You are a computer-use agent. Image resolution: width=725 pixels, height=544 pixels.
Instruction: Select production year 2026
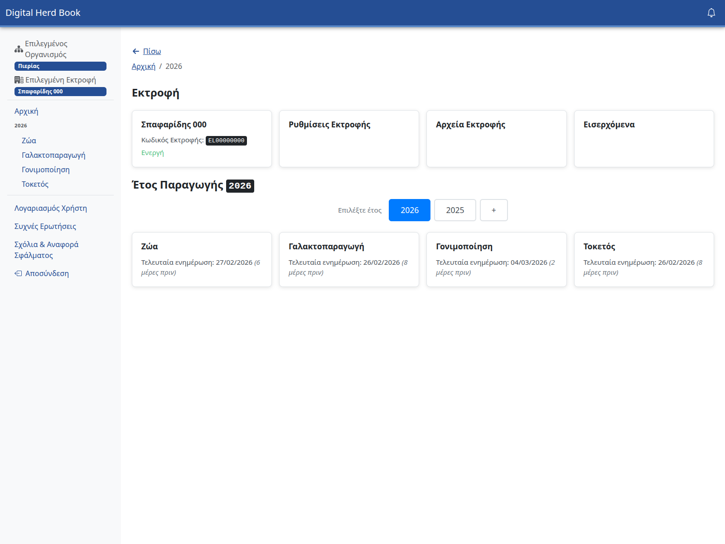coord(409,210)
